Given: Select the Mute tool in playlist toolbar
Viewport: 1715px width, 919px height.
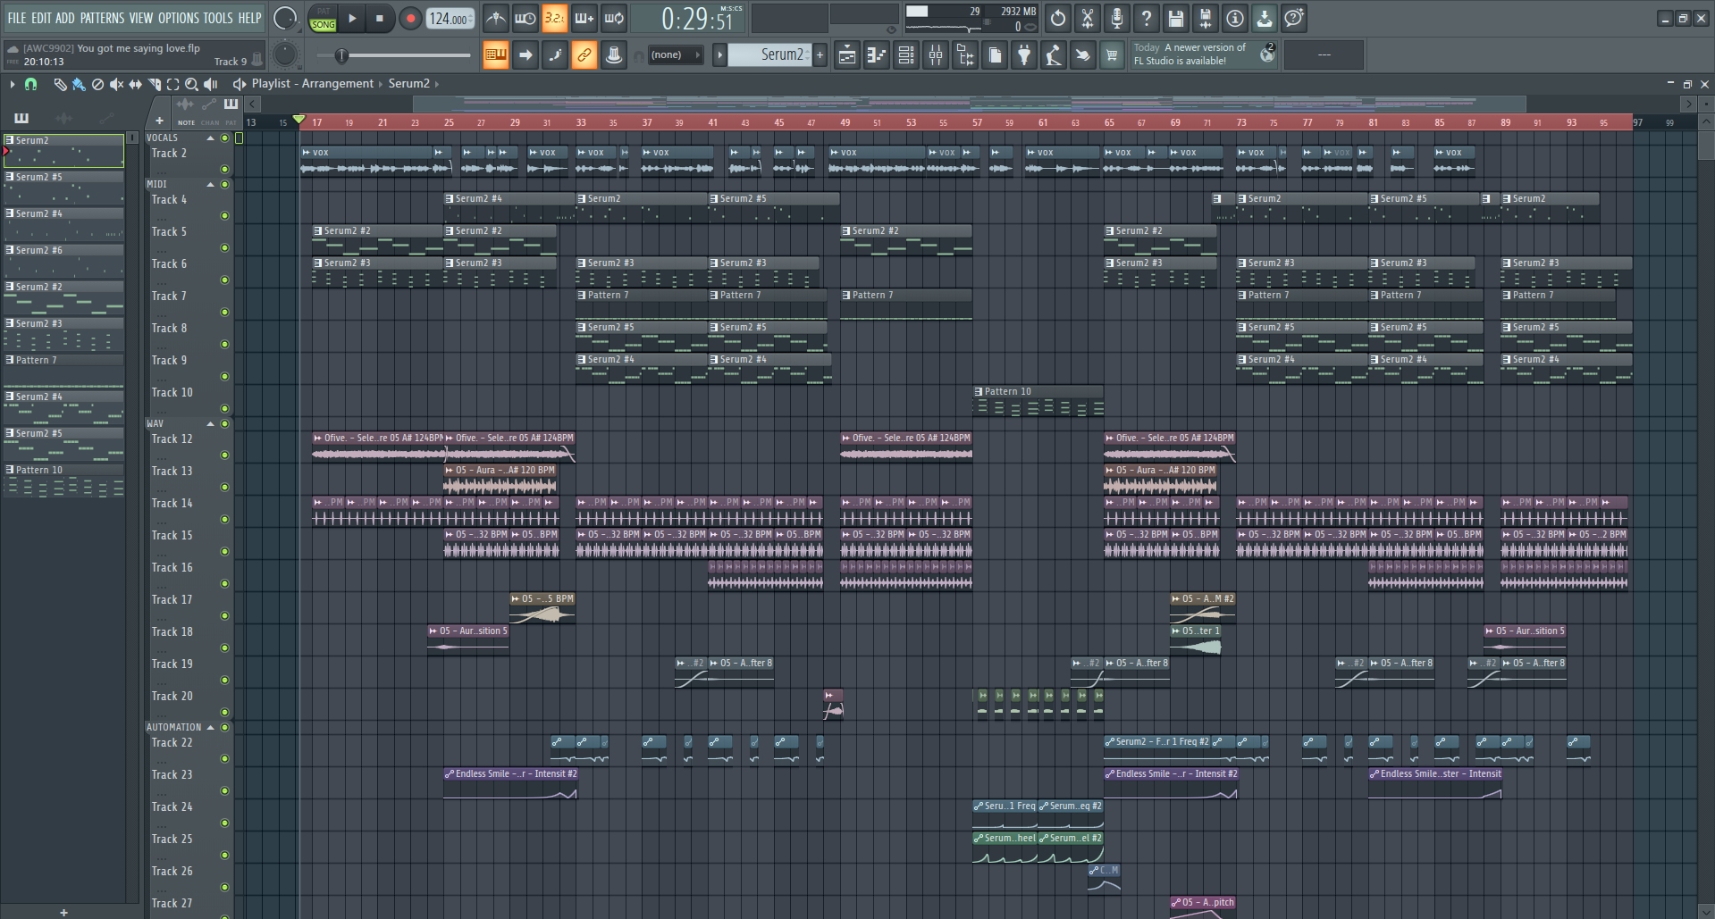Looking at the screenshot, I should tap(116, 84).
